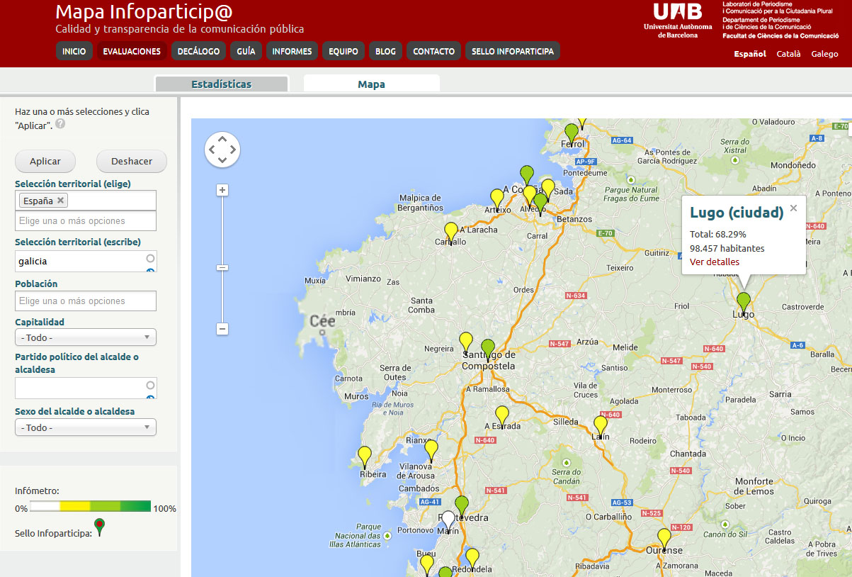Click the map zoom slider handle
This screenshot has width=852, height=577.
222,267
